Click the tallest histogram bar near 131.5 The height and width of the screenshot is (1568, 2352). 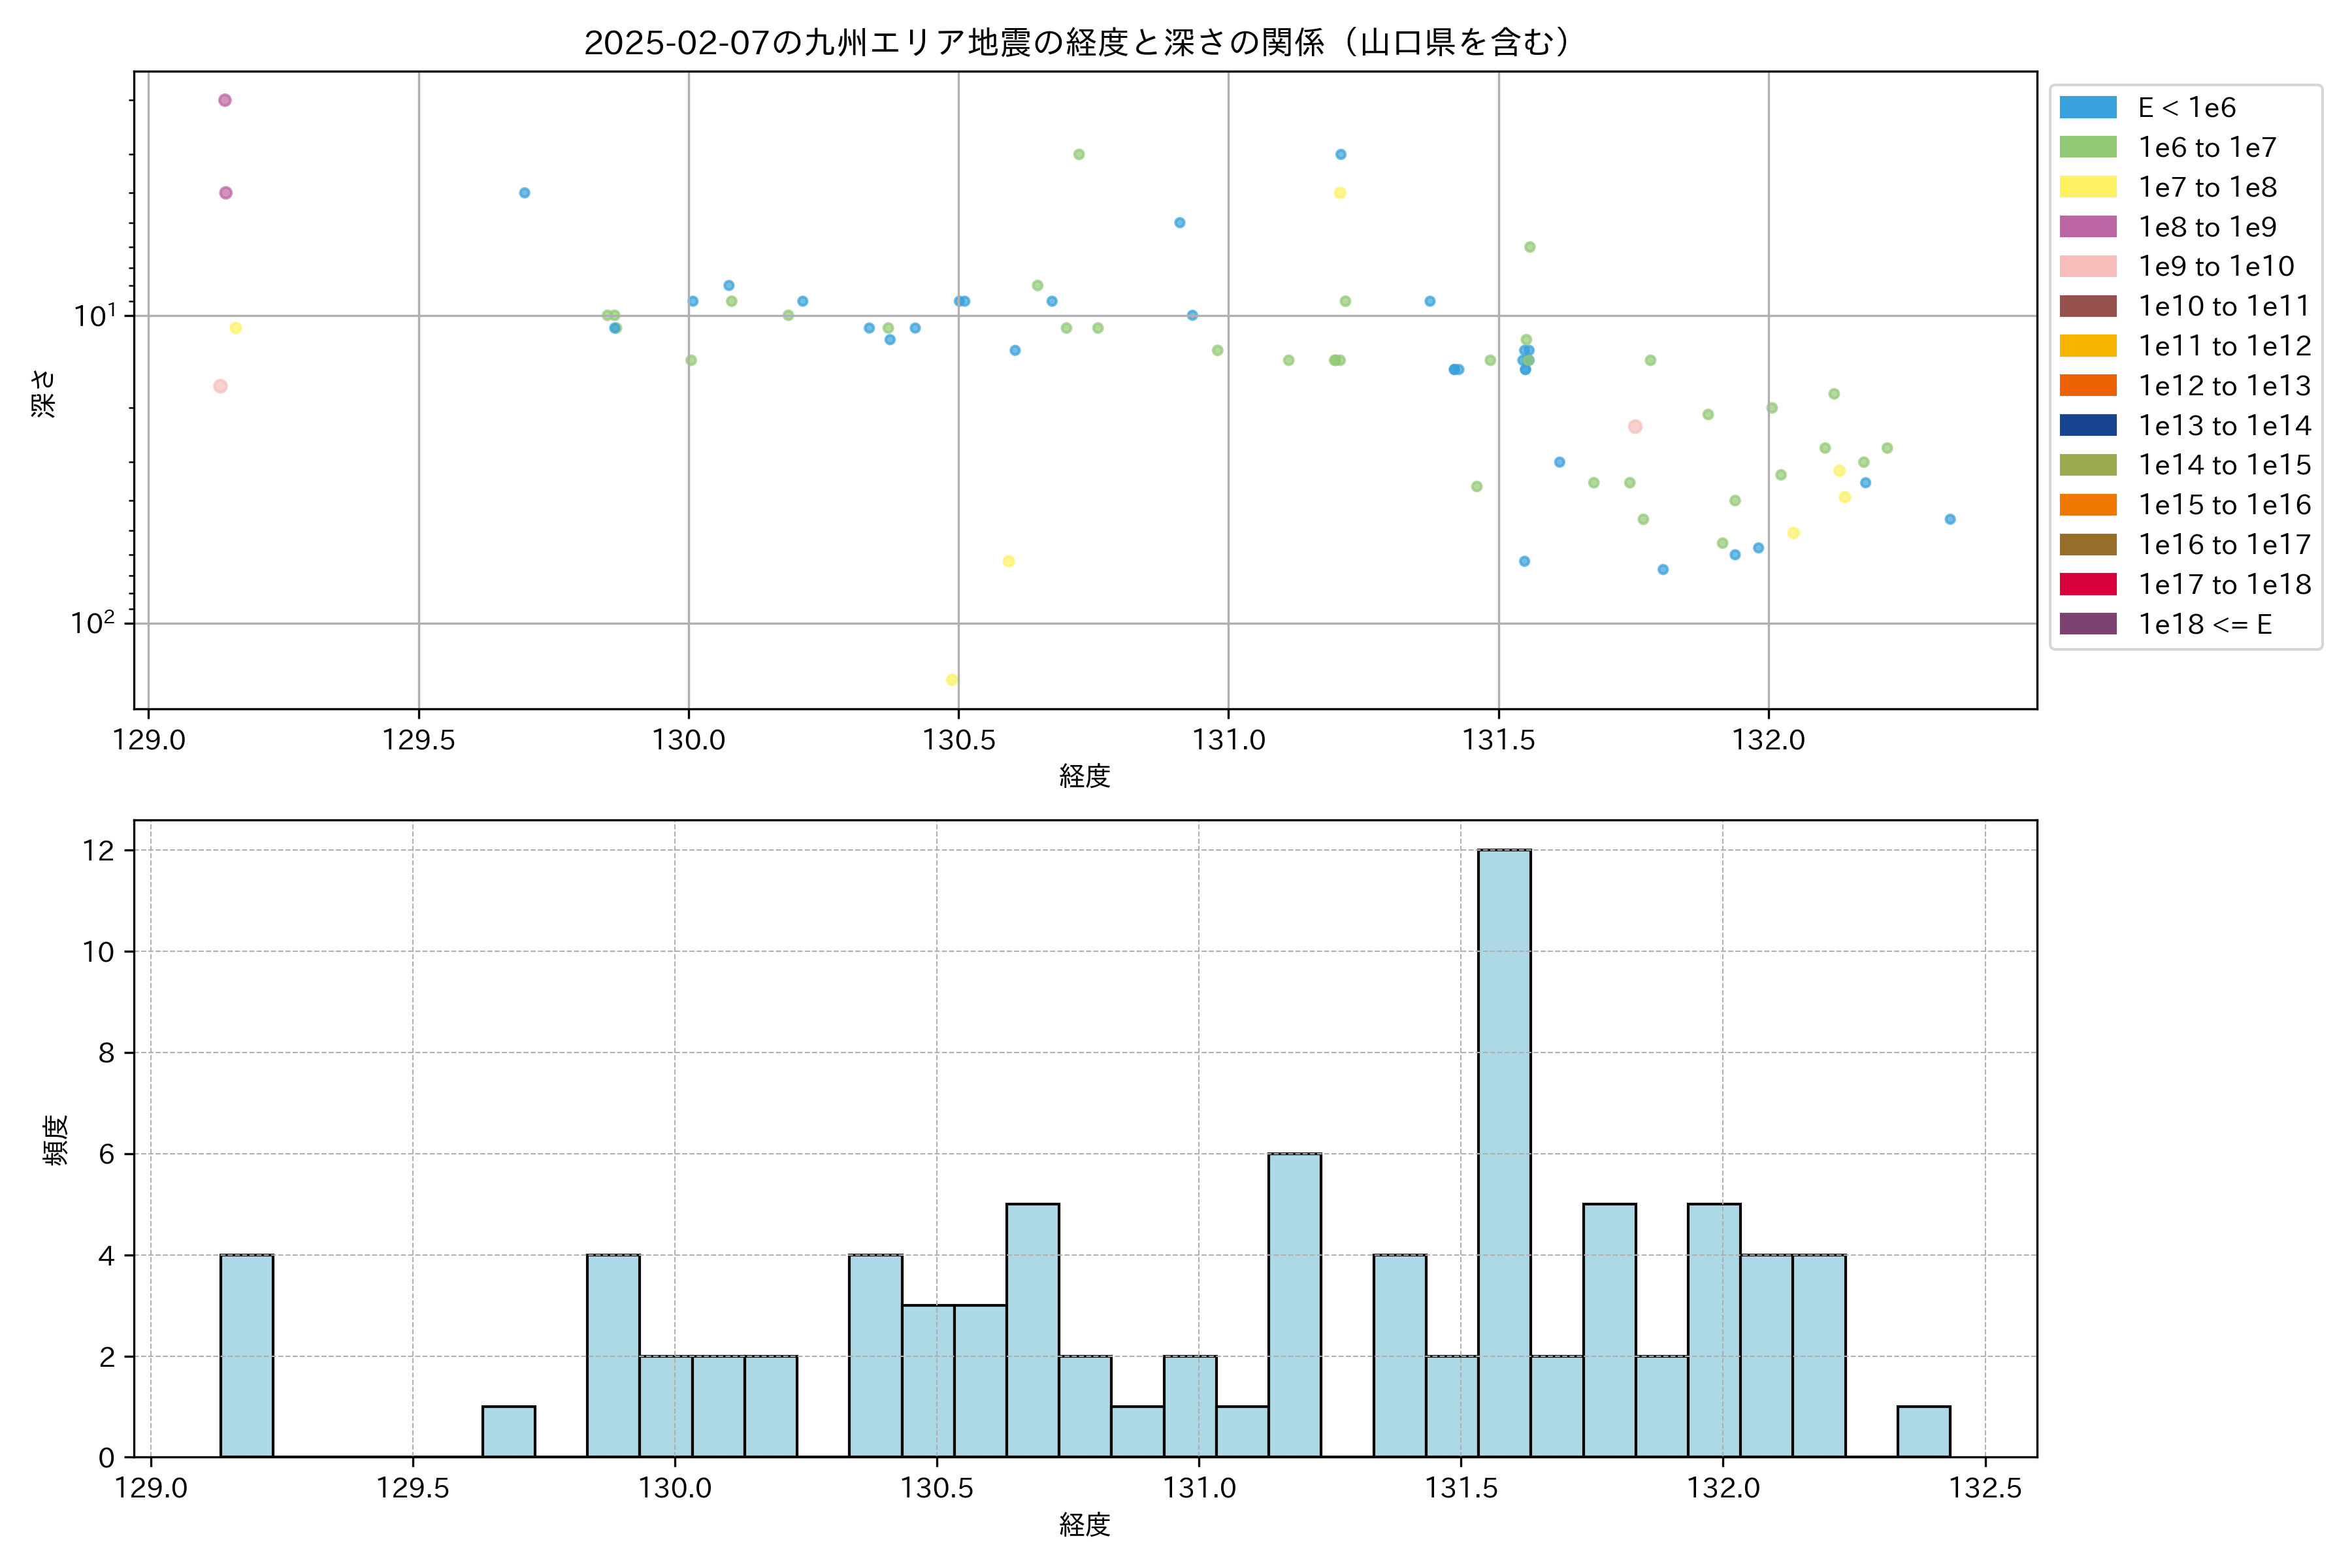pyautogui.click(x=1504, y=1152)
